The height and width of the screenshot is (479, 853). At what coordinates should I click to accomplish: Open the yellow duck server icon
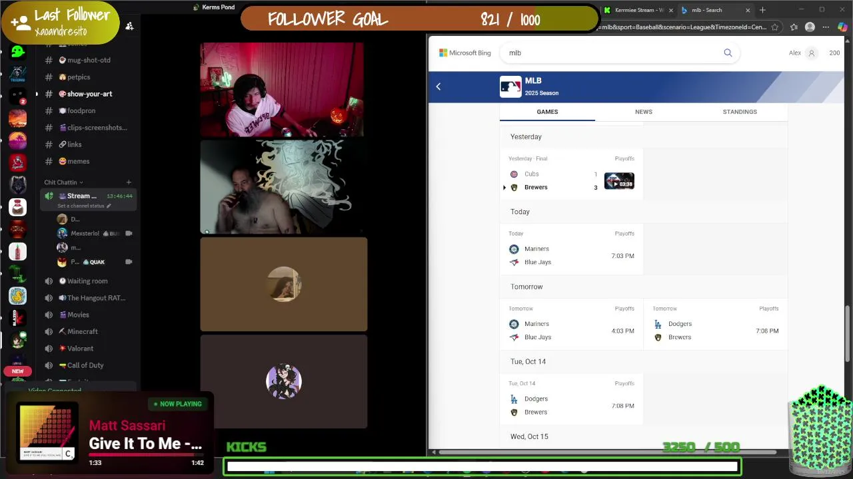point(18,296)
